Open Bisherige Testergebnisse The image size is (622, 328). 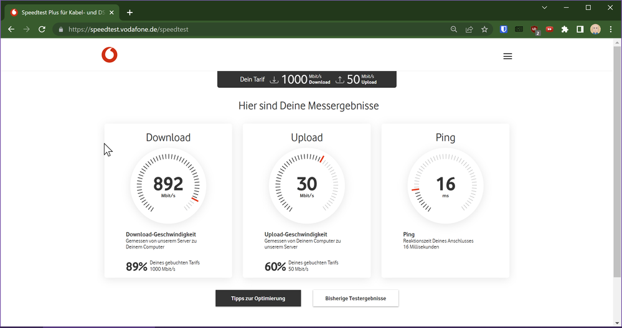tap(356, 298)
